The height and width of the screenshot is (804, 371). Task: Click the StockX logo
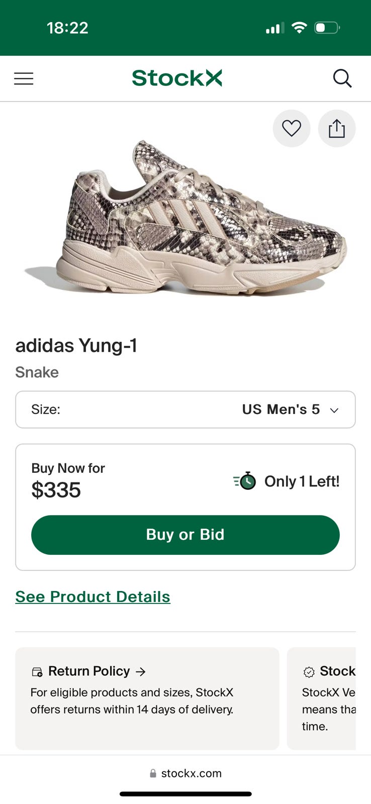[177, 78]
